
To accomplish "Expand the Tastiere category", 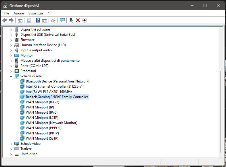I will point(11,149).
